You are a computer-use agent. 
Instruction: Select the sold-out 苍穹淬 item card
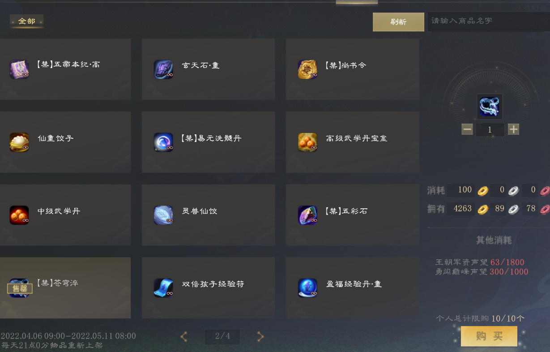(65, 288)
